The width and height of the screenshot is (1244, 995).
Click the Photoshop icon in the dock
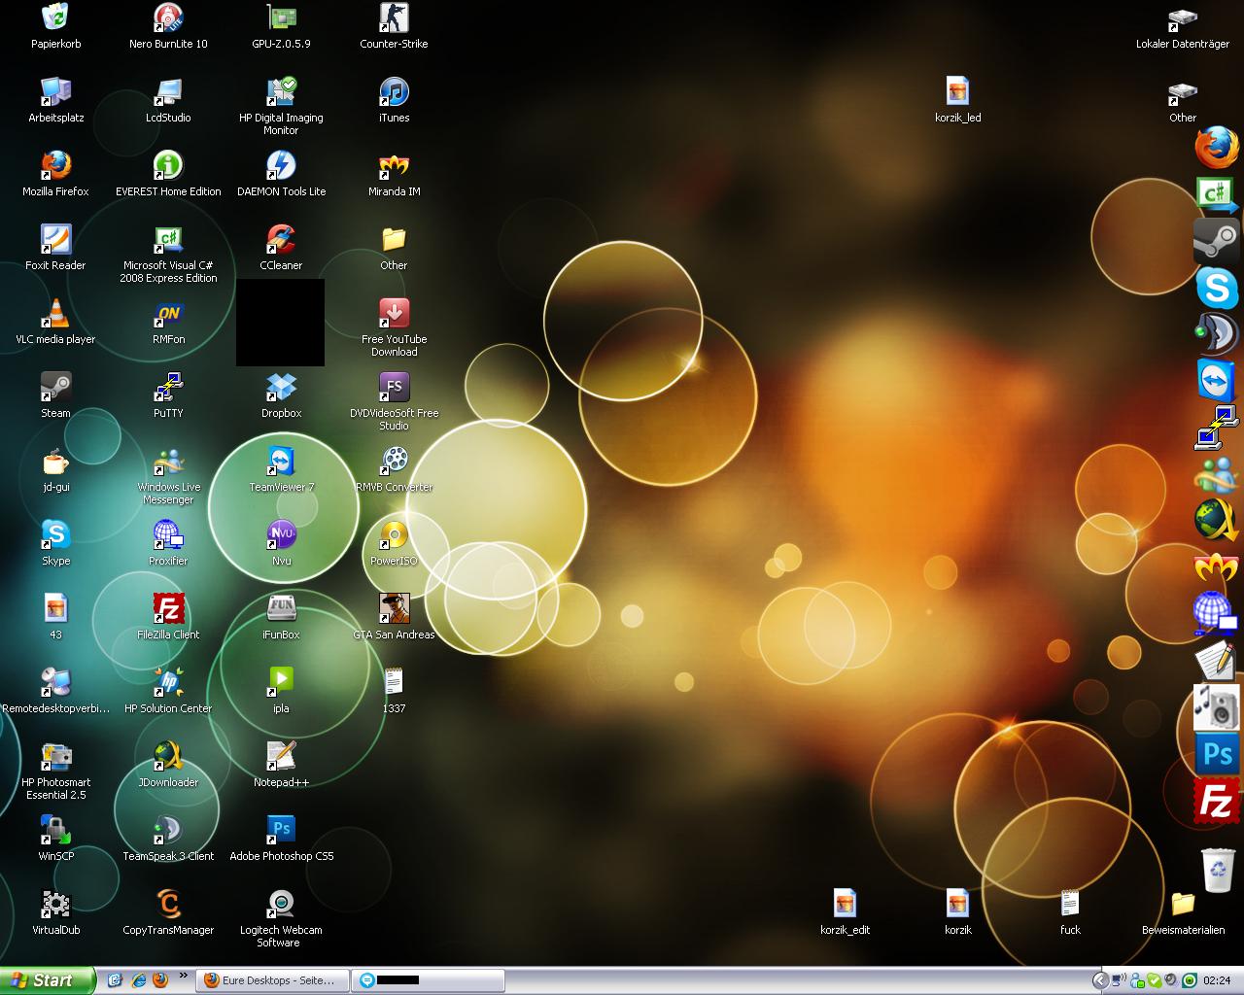tap(1217, 754)
